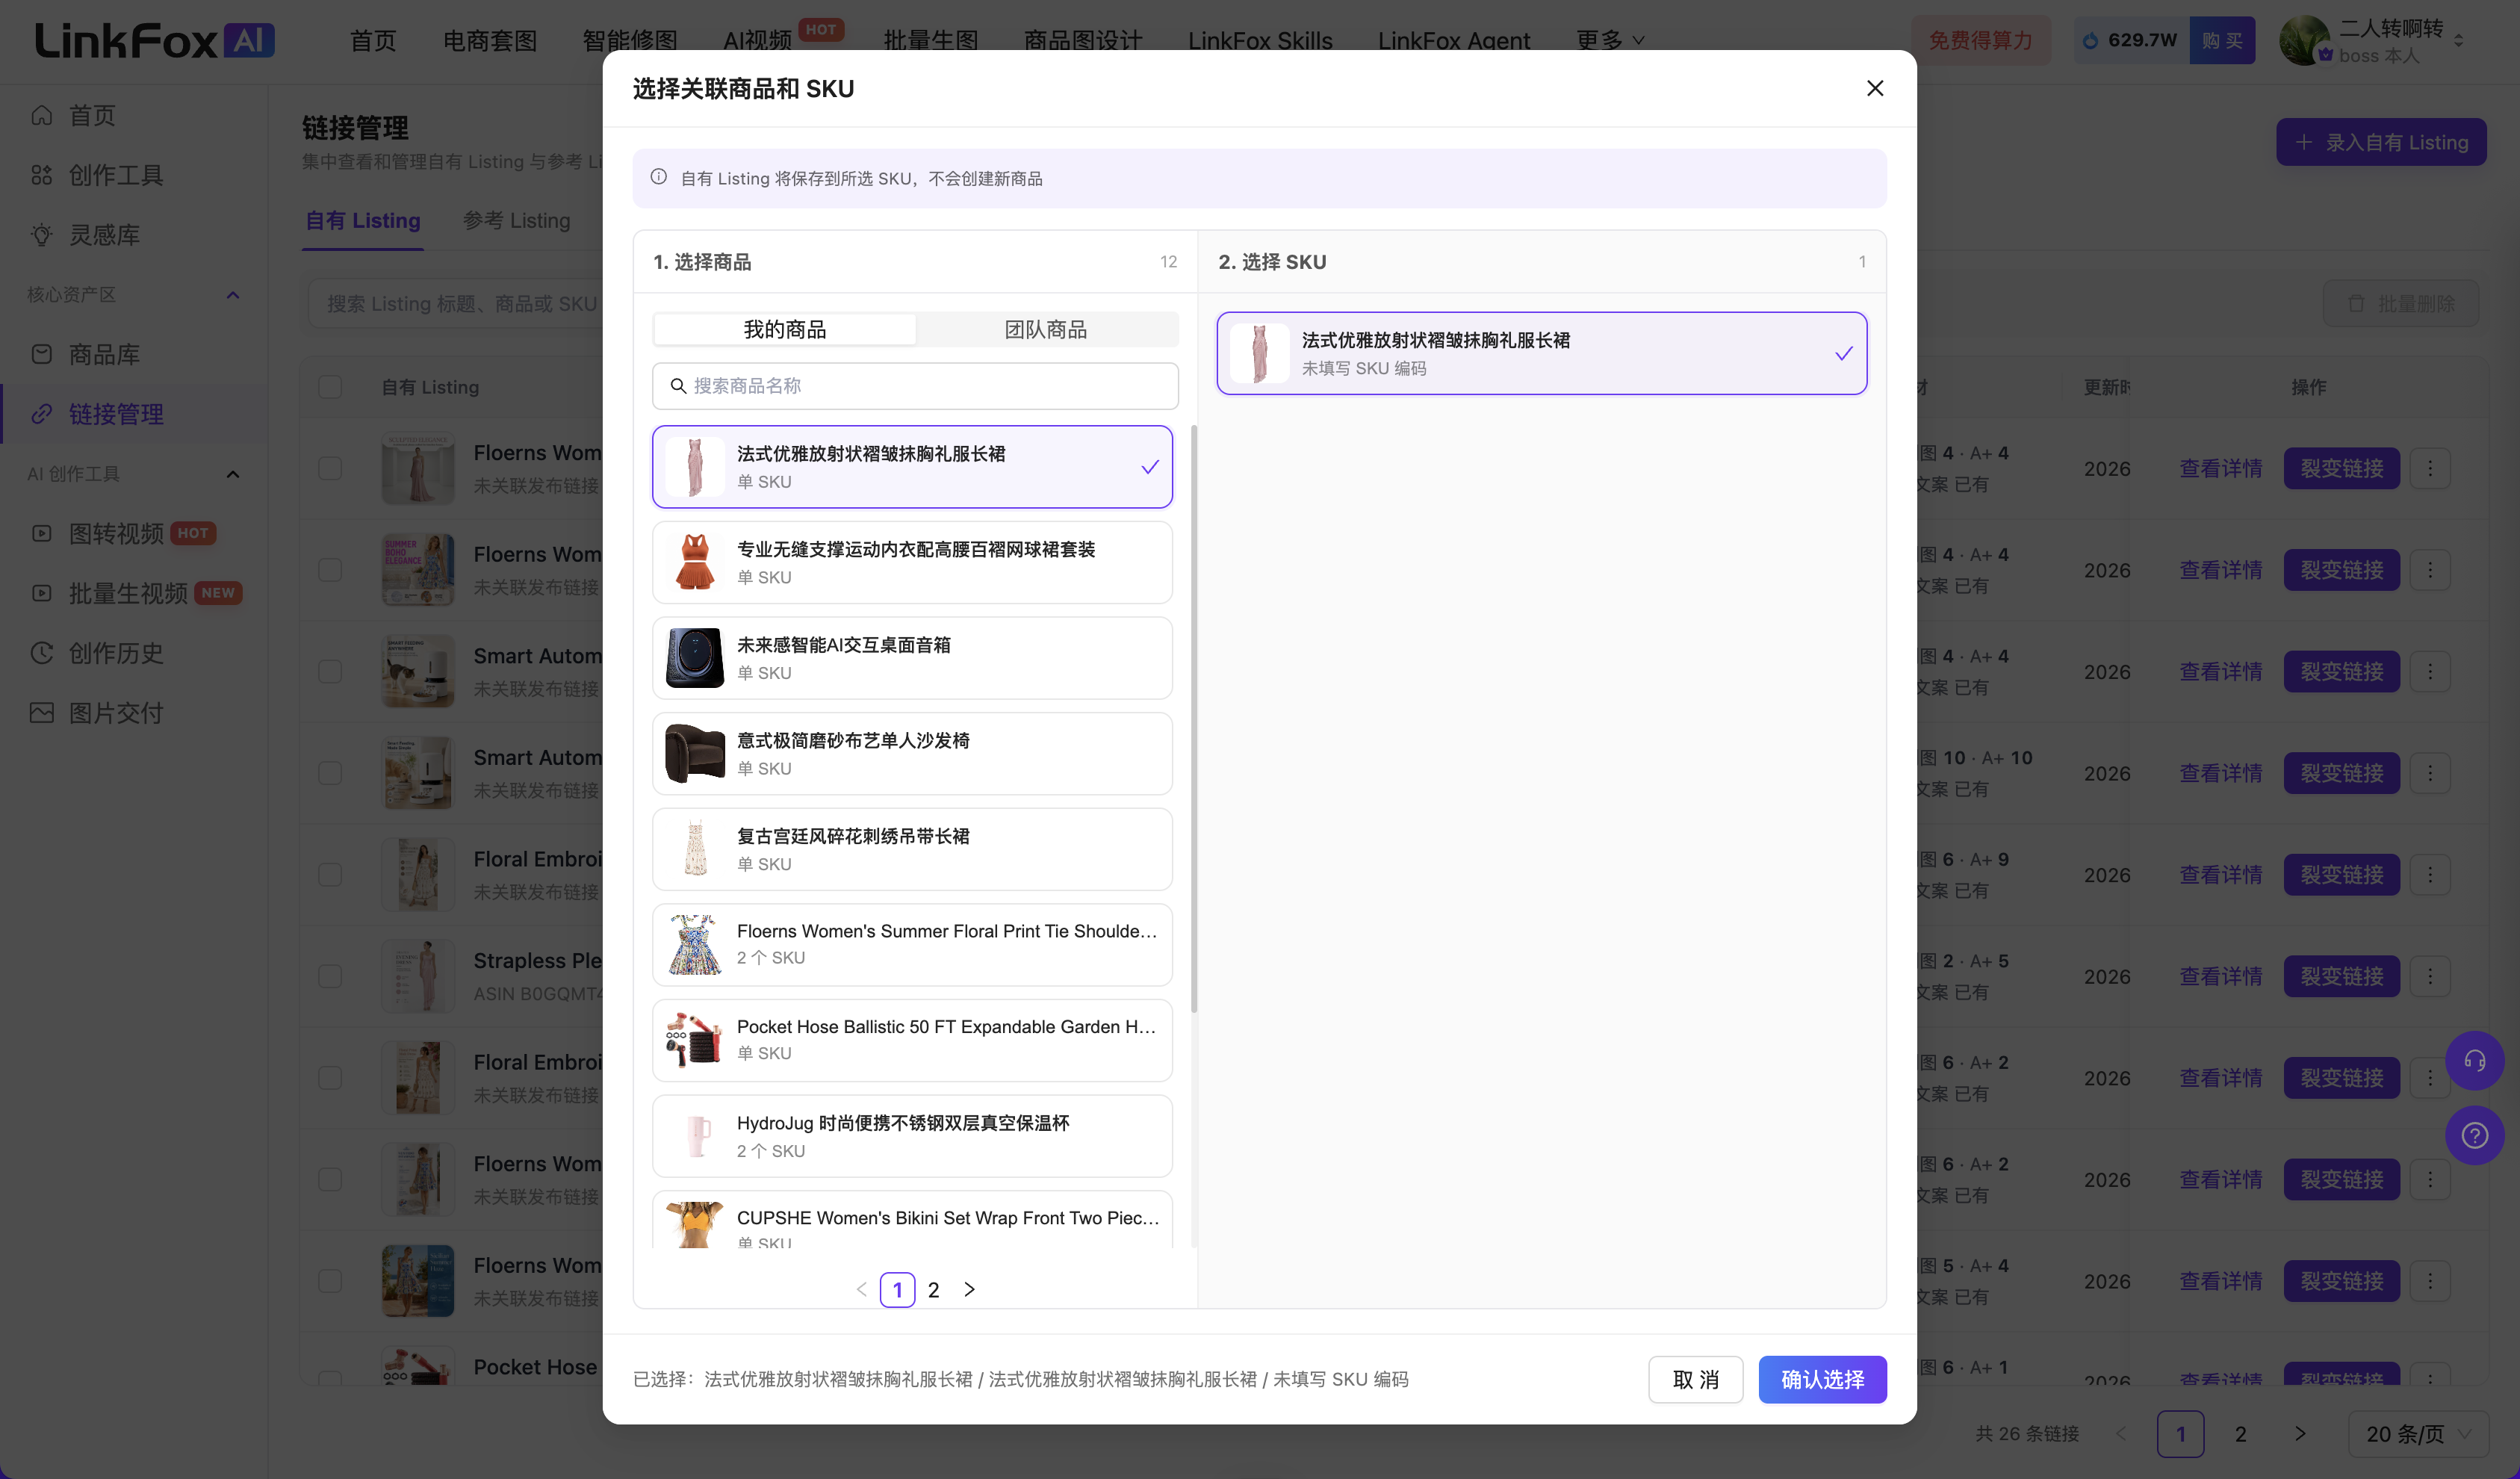The image size is (2520, 1479).
Task: Click the LinkFox AI logo
Action: (155, 41)
